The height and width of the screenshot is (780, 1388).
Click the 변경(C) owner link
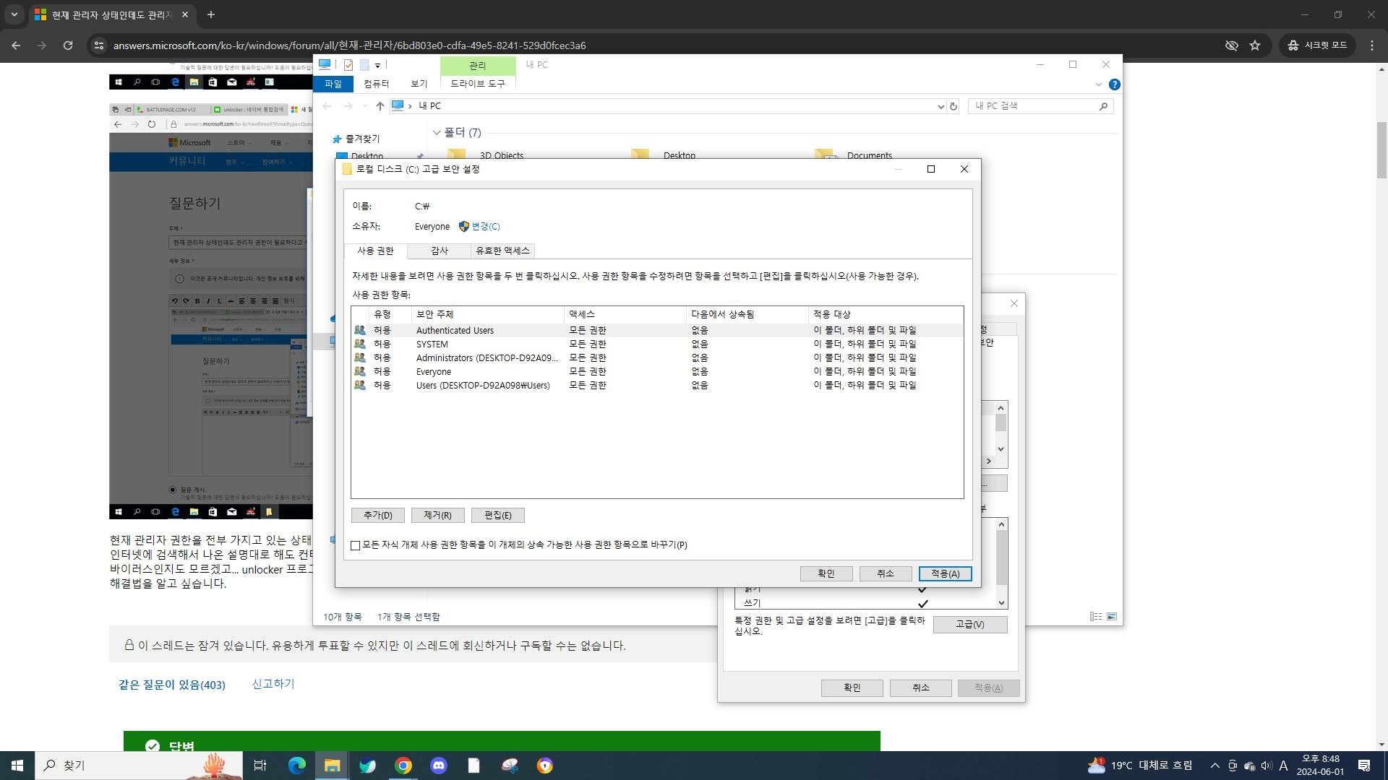(485, 227)
